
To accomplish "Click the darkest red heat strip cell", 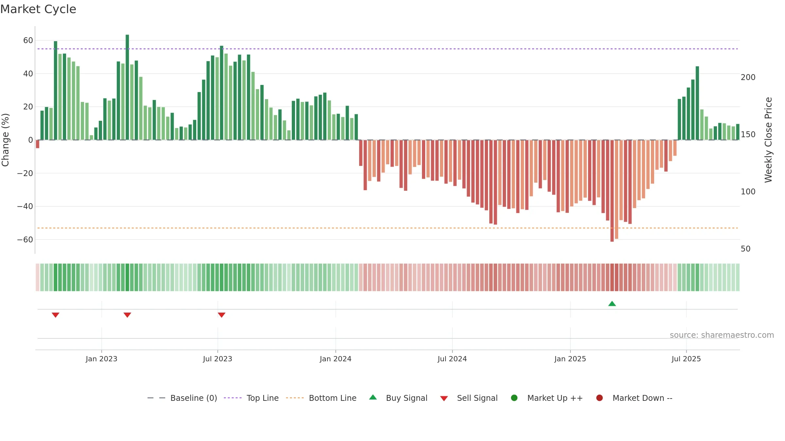I will click(x=612, y=277).
